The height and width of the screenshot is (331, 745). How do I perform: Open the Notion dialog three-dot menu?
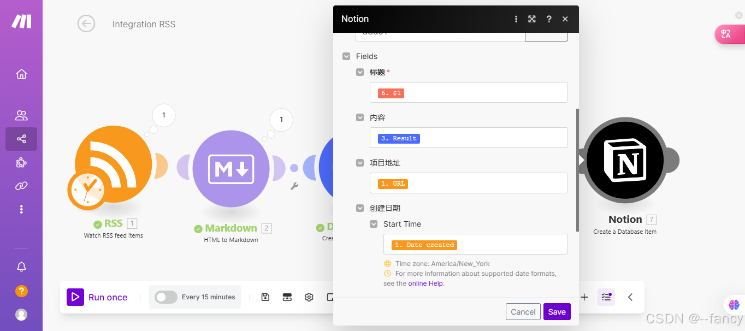pos(516,19)
